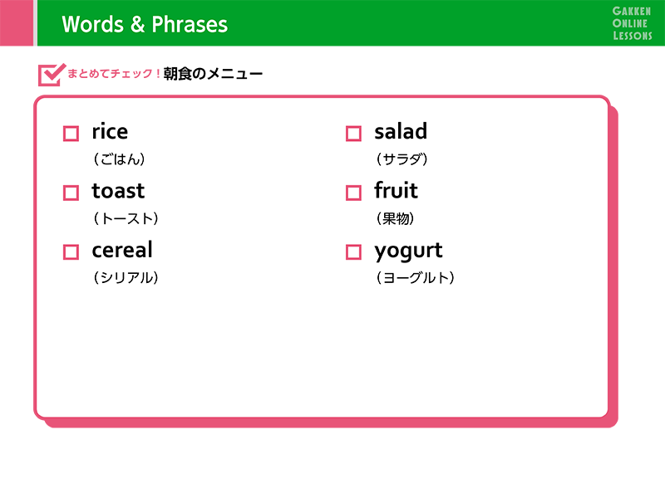
Task: Select the word yogurt
Action: tap(408, 251)
